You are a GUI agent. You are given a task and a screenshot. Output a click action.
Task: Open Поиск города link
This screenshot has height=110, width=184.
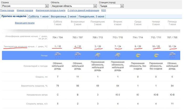[x=7, y=10]
